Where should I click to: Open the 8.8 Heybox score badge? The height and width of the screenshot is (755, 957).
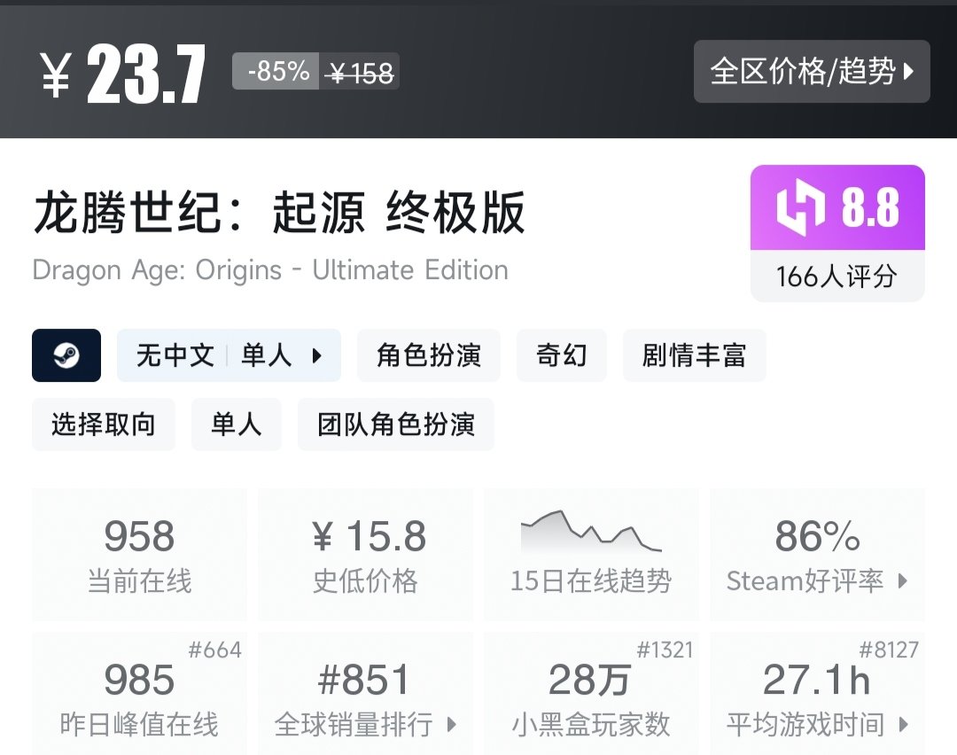837,207
